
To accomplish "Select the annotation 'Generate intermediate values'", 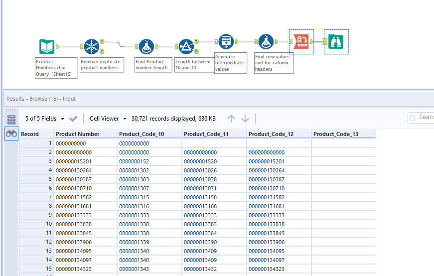I will pyautogui.click(x=231, y=63).
